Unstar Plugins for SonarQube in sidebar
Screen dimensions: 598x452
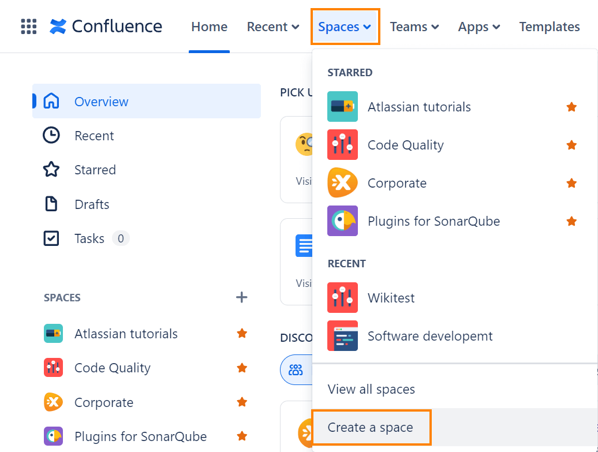coord(242,436)
